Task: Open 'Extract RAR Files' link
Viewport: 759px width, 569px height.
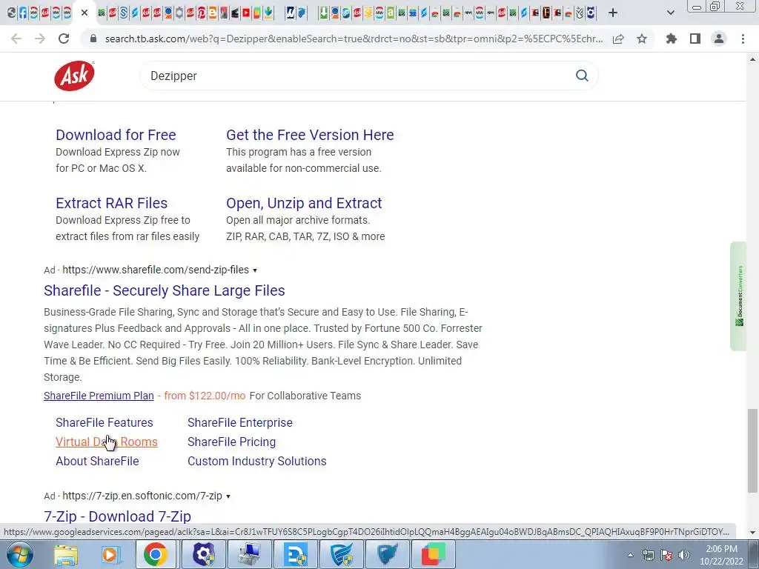Action: click(x=111, y=203)
